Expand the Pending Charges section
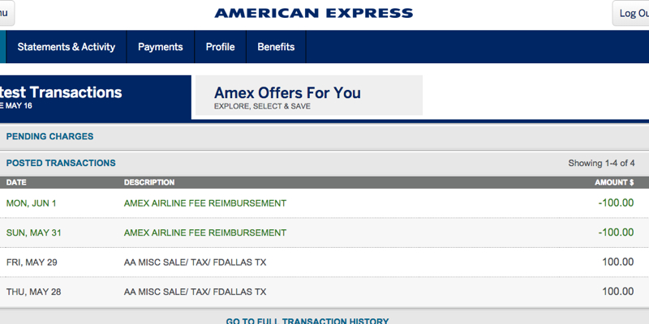This screenshot has height=324, width=649. click(324, 136)
